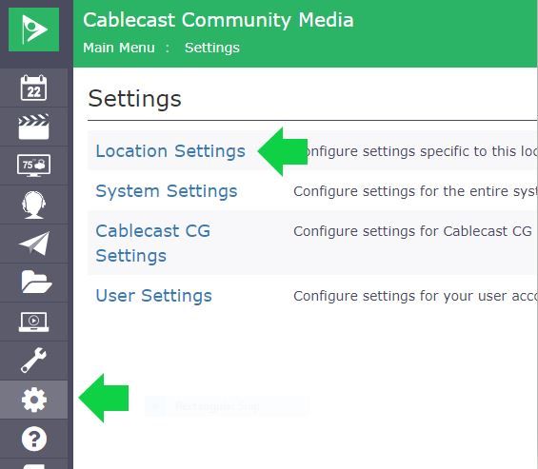Image resolution: width=538 pixels, height=469 pixels.
Task: Open Location Settings link
Action: click(x=170, y=151)
